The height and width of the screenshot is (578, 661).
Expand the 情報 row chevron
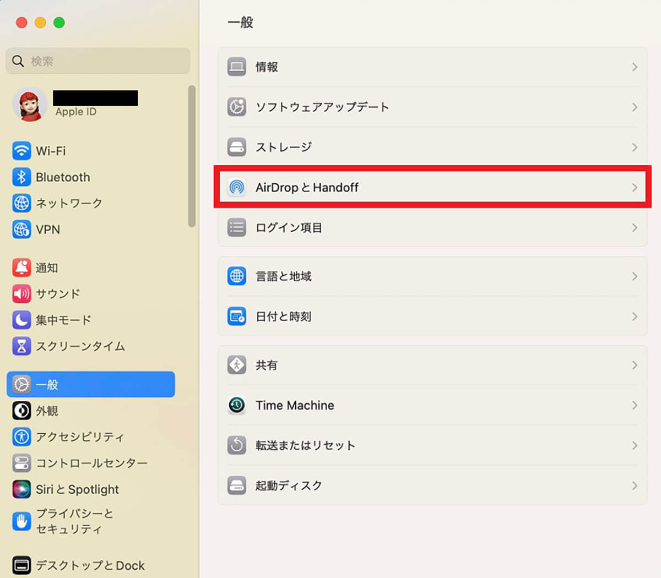click(635, 67)
